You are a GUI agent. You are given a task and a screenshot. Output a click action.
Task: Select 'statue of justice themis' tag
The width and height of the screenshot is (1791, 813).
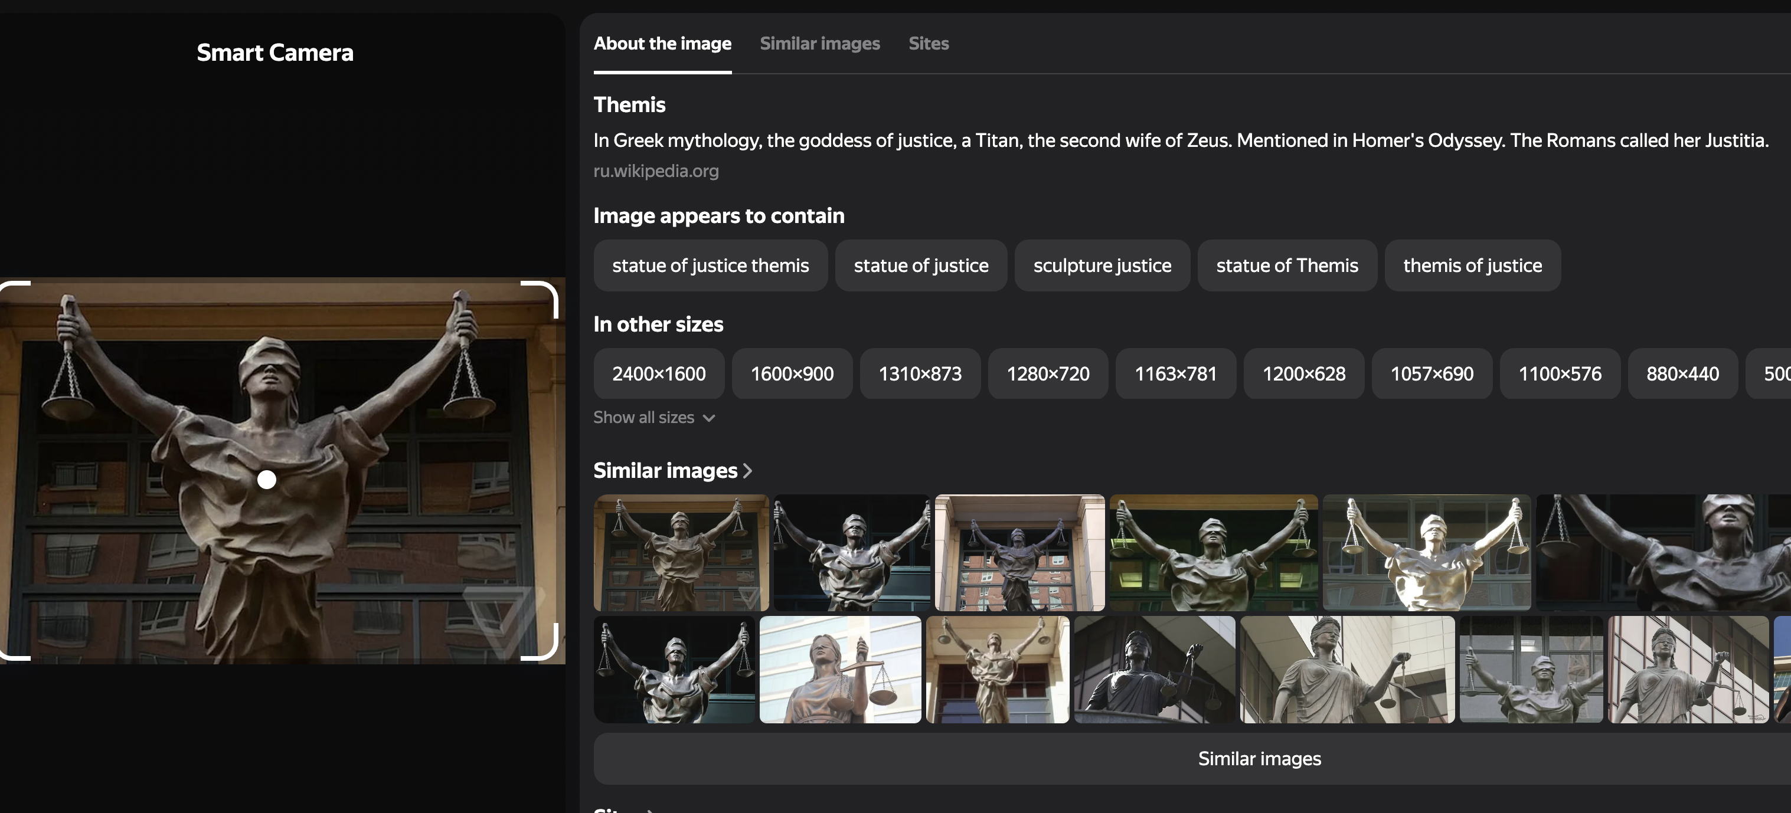(710, 265)
